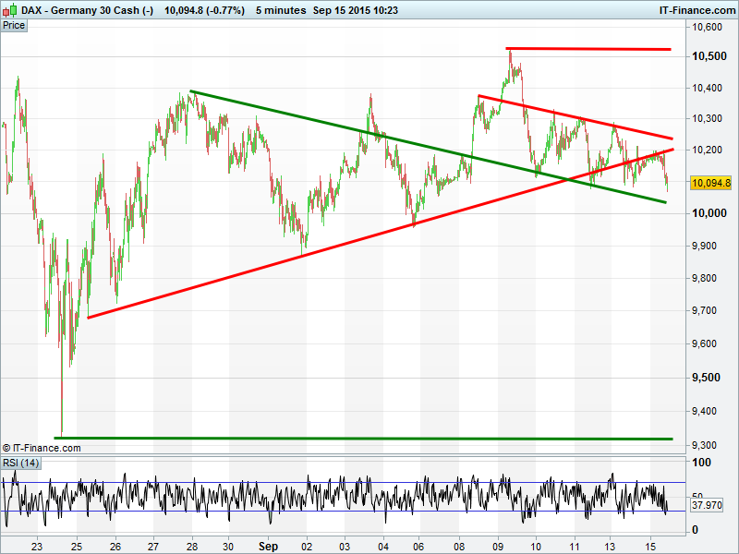The width and height of the screenshot is (739, 554).
Task: Click date 26 on the time axis
Action: tap(115, 547)
